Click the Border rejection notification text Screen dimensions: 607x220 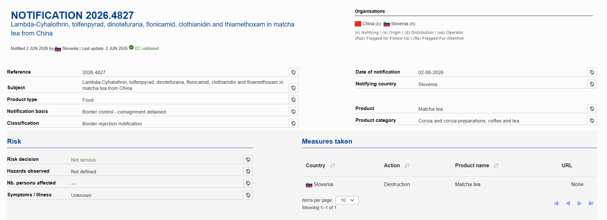[112, 124]
